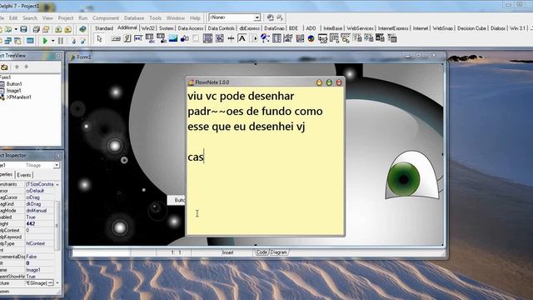
Task: Open the Picture property dropdown arrow
Action: pos(50,283)
